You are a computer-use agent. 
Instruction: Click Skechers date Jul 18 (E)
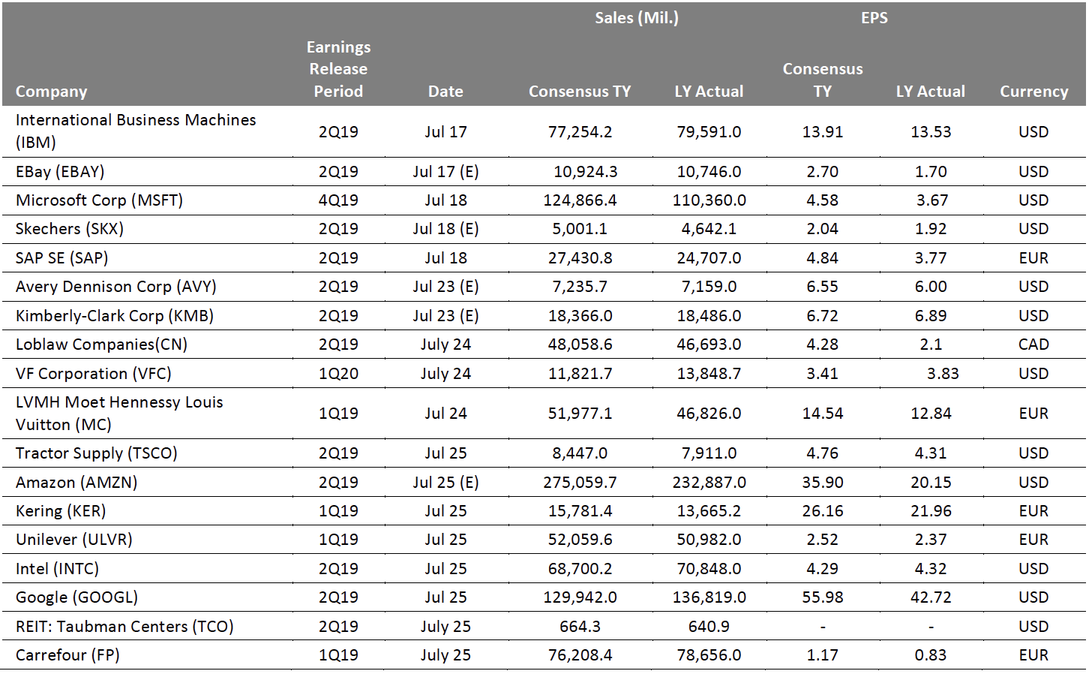coord(445,229)
